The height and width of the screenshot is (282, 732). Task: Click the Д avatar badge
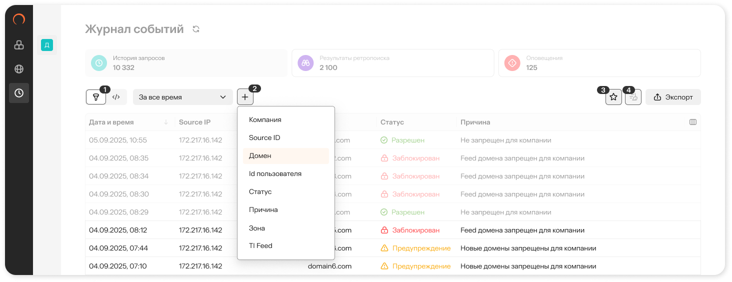47,45
